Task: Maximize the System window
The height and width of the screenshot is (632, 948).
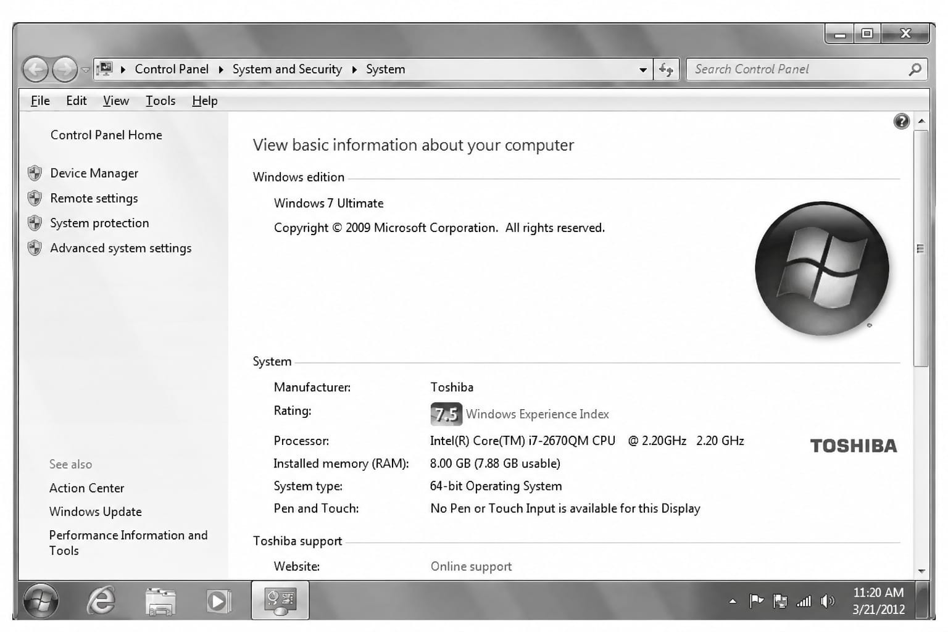Action: coord(867,34)
